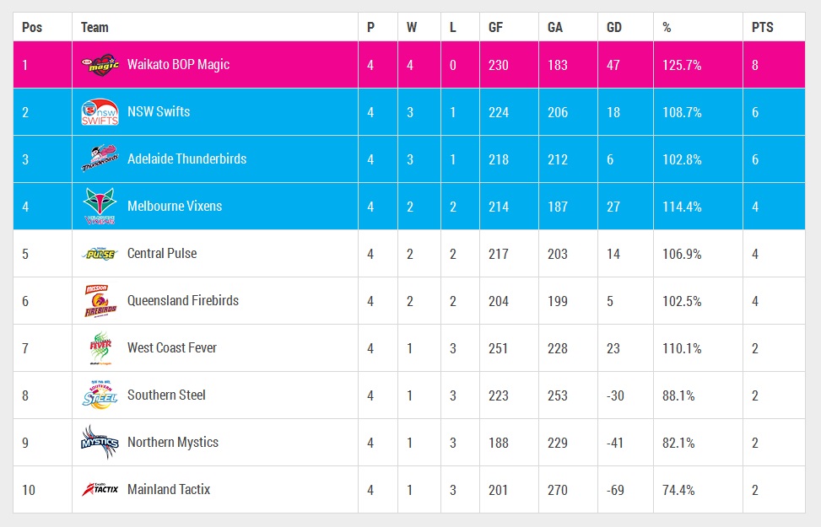821x527 pixels.
Task: Click the Southern Steel team logo
Action: (100, 395)
